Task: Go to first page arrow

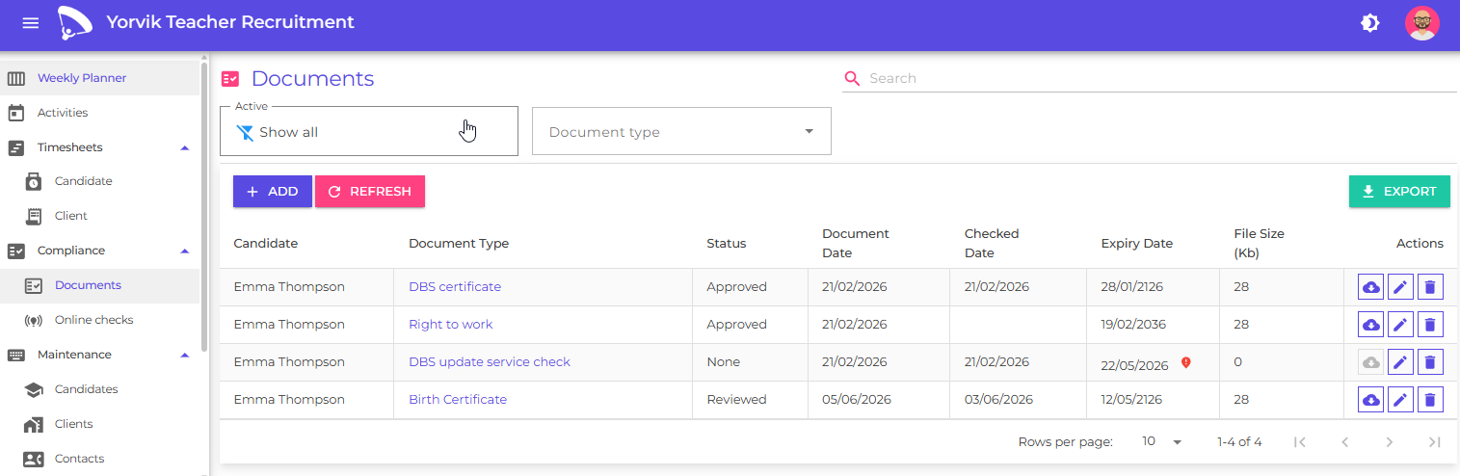Action: point(1299,442)
